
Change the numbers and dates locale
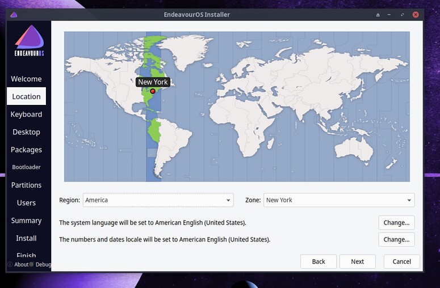coord(396,240)
